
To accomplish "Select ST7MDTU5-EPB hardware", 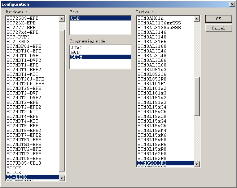I will tap(32, 158).
